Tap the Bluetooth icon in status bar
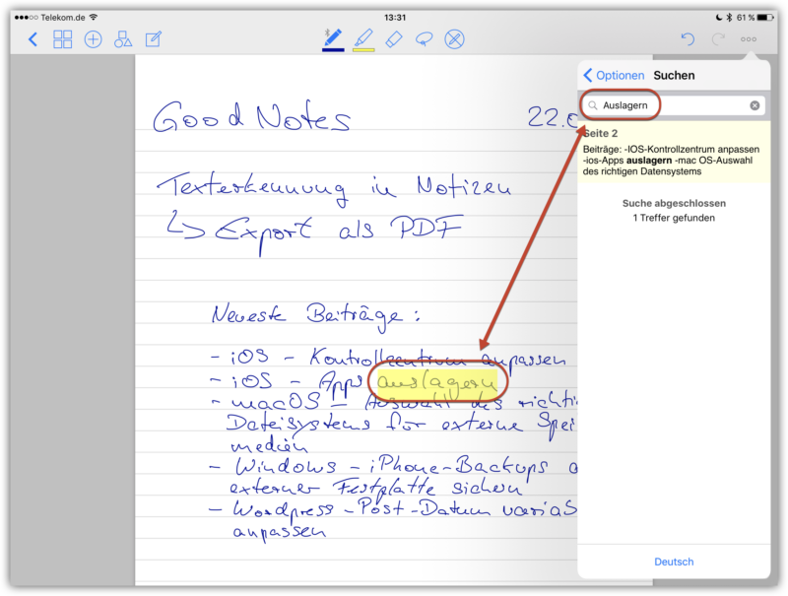788x596 pixels. 729,18
